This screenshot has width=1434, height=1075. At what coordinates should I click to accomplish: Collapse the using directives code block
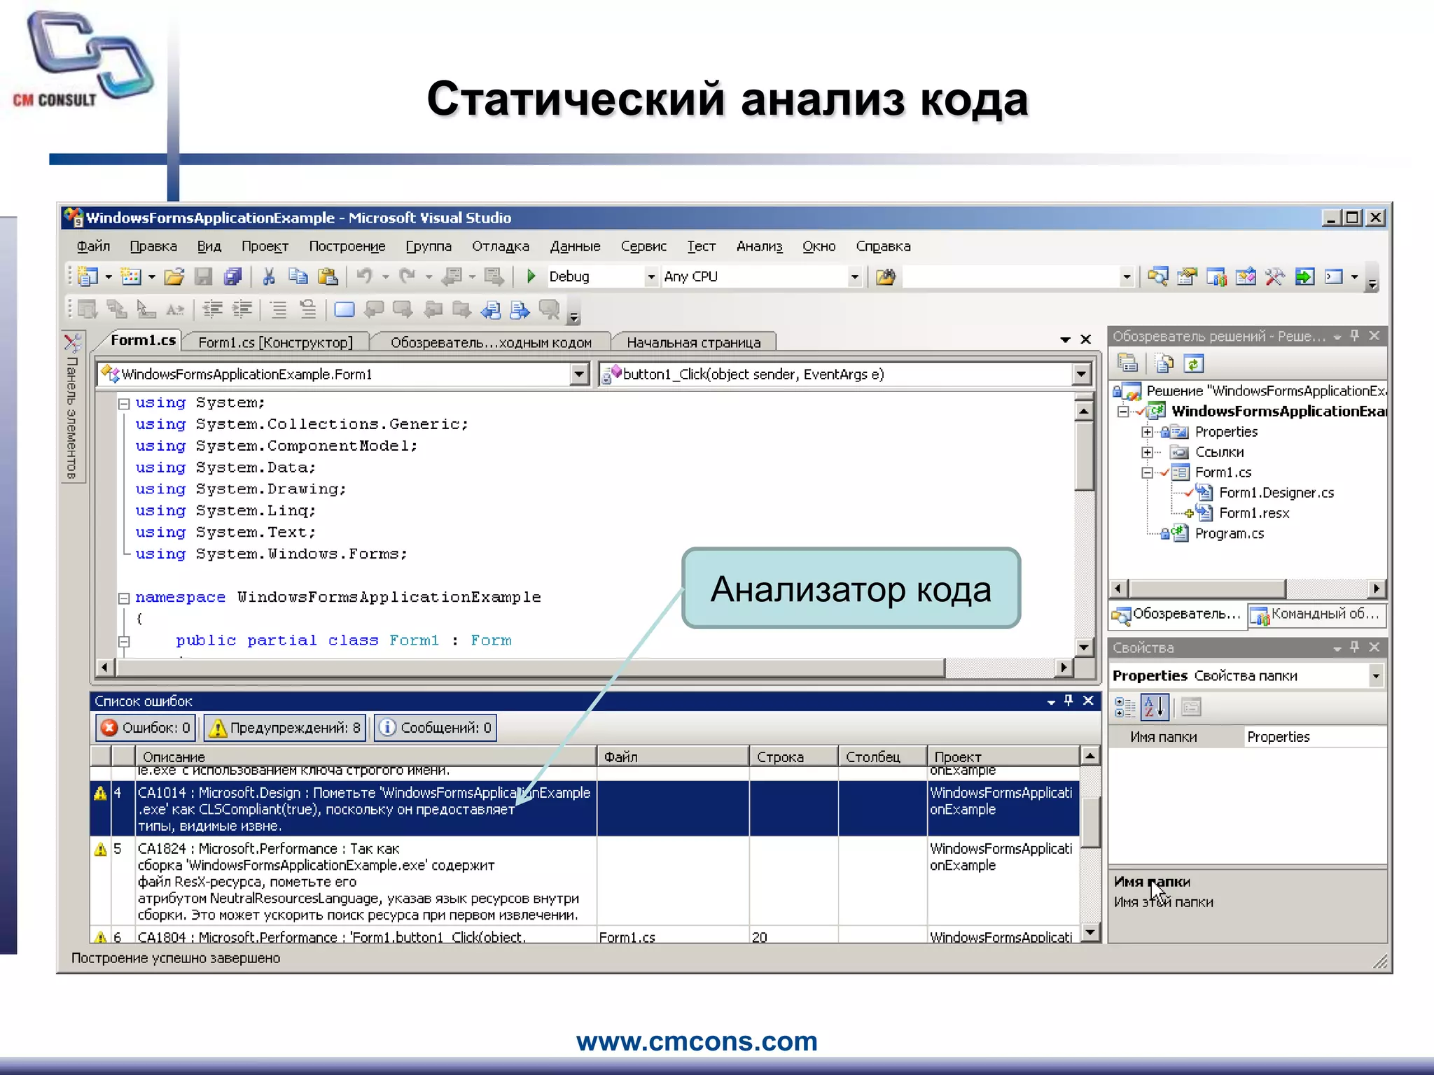click(124, 404)
